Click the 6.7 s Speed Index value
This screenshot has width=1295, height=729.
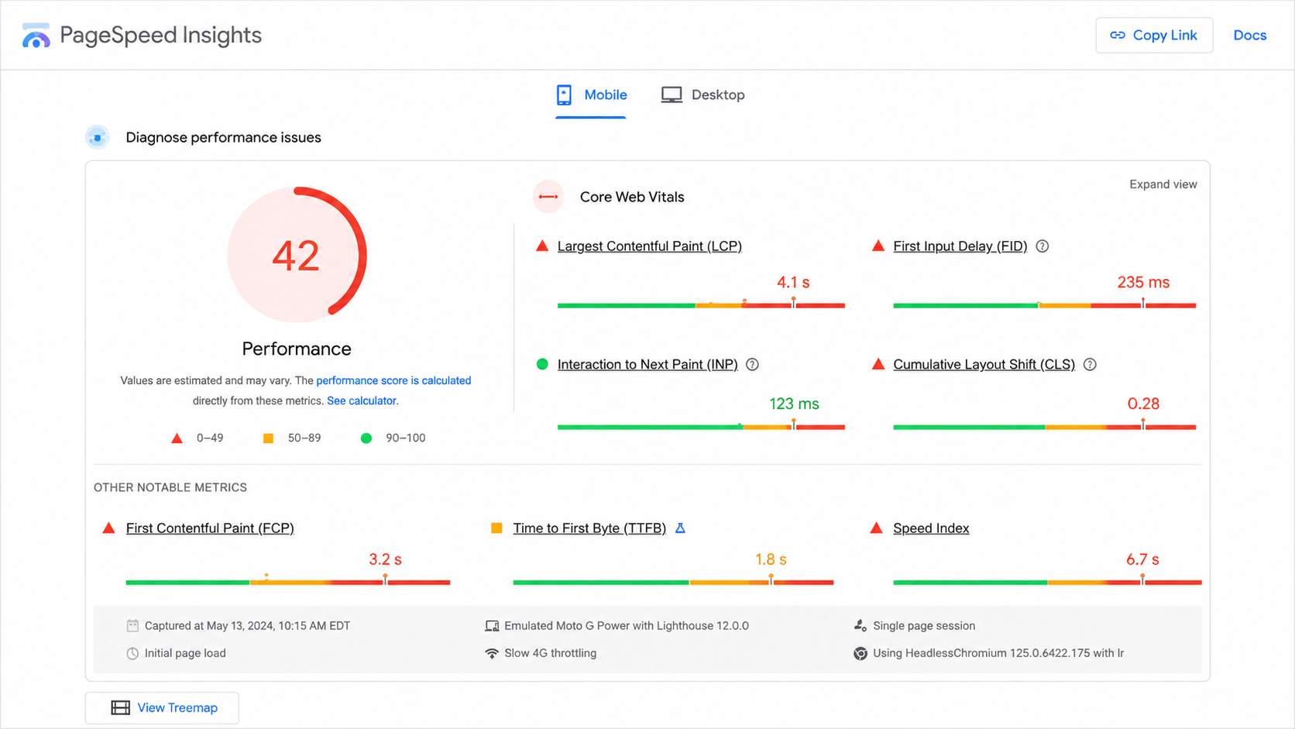pos(1142,559)
